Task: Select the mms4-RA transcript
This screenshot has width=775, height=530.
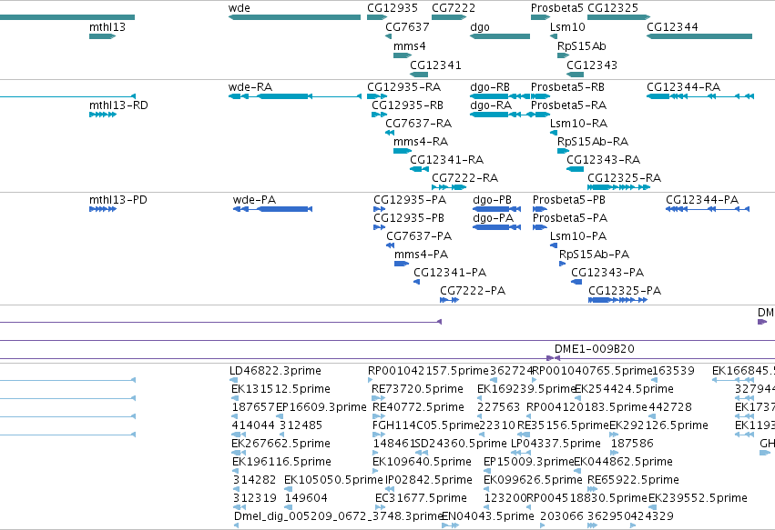Action: pyautogui.click(x=403, y=151)
